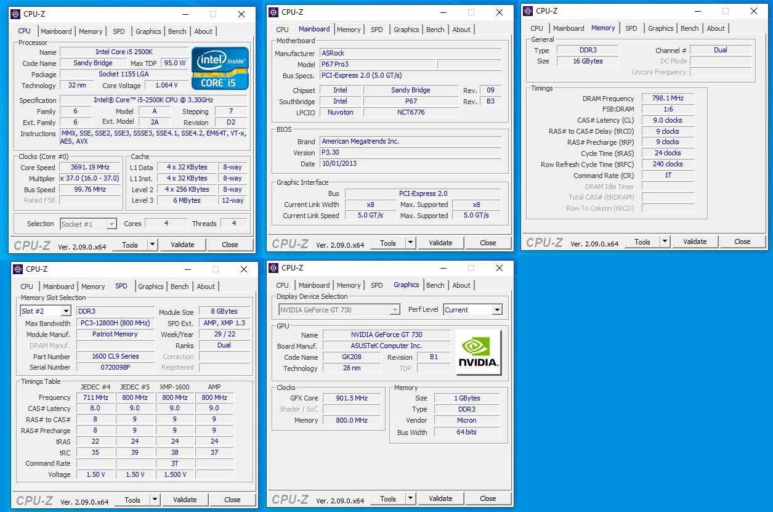Select the About tab in SPD window
The height and width of the screenshot is (512, 773).
(x=206, y=286)
